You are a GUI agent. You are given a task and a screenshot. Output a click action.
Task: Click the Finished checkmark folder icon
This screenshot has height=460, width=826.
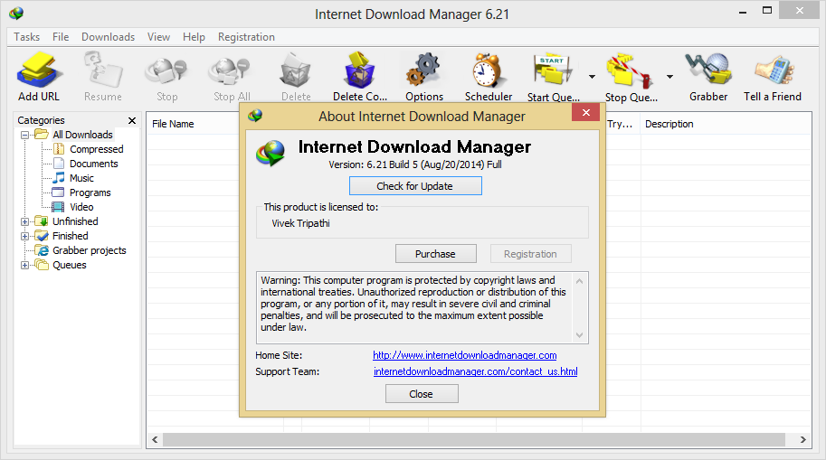[x=42, y=236]
